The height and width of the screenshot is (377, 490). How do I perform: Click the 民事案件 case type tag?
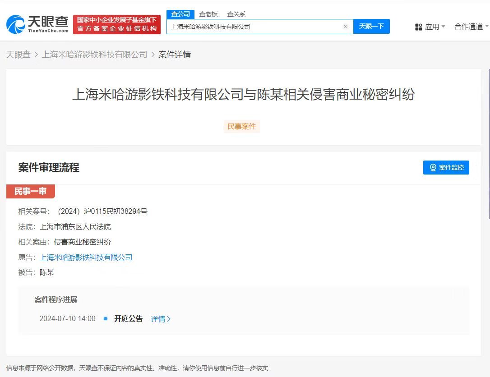pos(241,126)
